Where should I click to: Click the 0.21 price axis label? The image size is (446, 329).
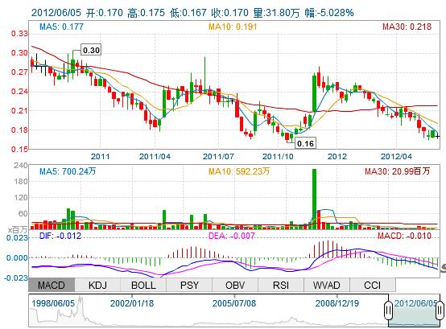pyautogui.click(x=19, y=110)
